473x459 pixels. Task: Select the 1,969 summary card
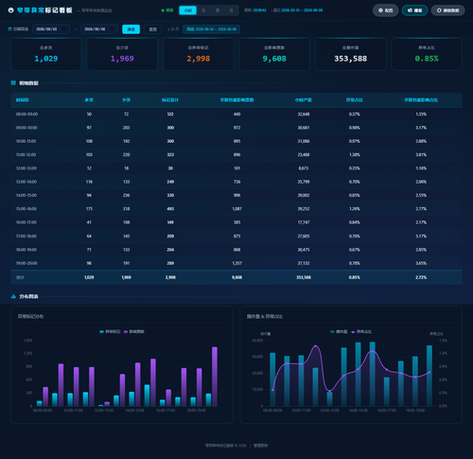[x=122, y=54]
